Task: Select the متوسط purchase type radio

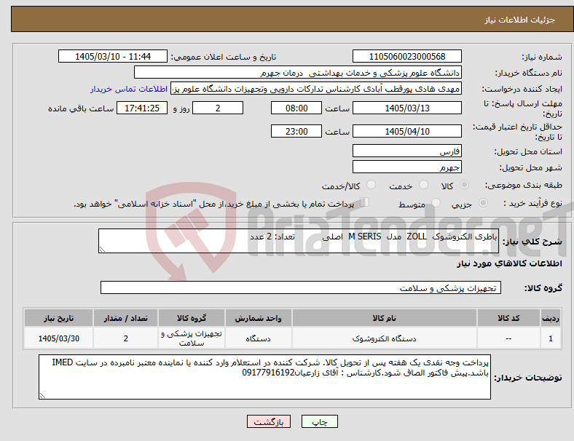Action: click(436, 202)
